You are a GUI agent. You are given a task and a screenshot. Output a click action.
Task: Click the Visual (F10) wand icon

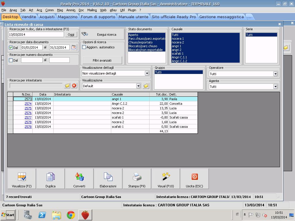(x=166, y=179)
